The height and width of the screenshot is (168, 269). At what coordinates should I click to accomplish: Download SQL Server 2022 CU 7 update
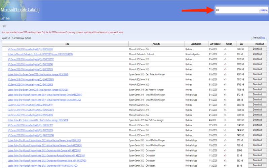point(257,64)
